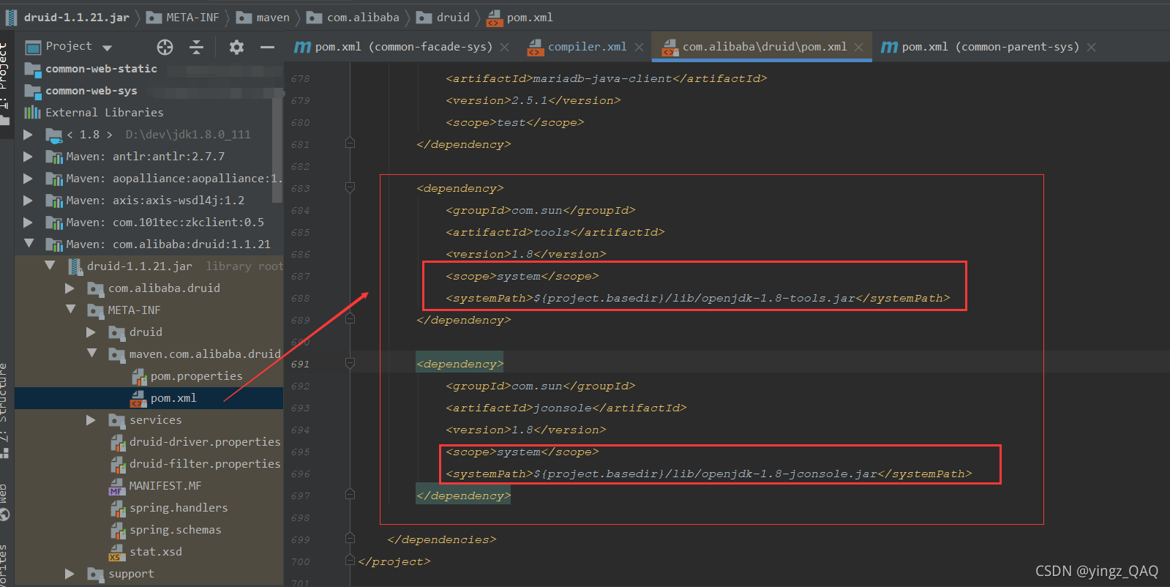
Task: Select pom.properties file
Action: point(196,376)
